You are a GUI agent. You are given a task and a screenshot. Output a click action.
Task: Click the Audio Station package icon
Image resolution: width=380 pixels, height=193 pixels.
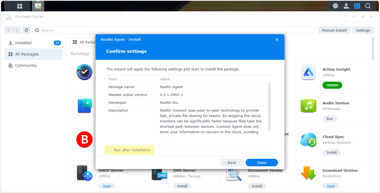[308, 106]
